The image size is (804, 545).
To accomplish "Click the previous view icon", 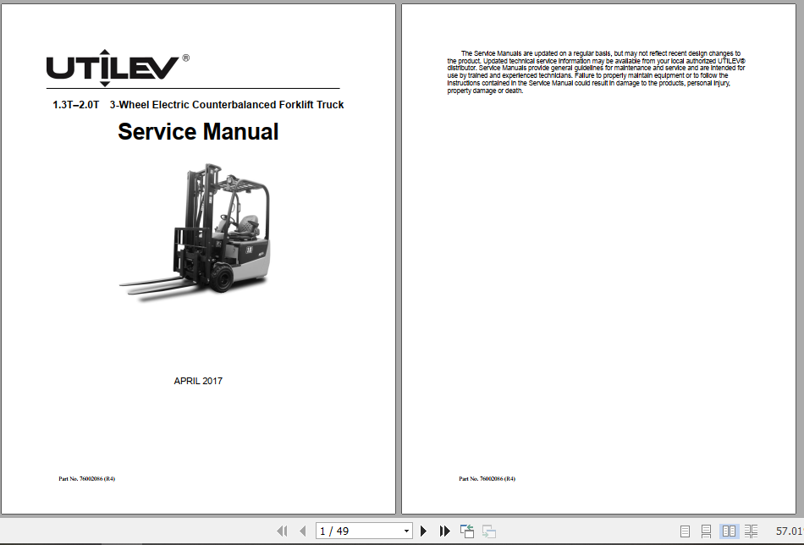I will (467, 531).
